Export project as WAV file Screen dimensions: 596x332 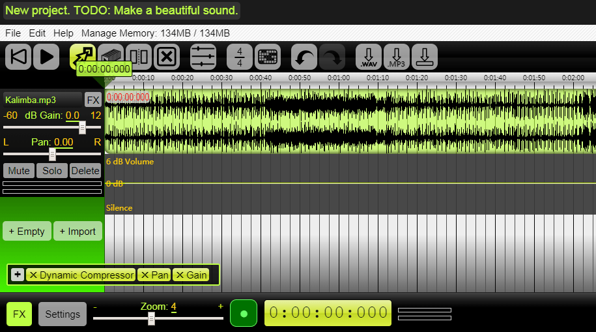tap(369, 57)
